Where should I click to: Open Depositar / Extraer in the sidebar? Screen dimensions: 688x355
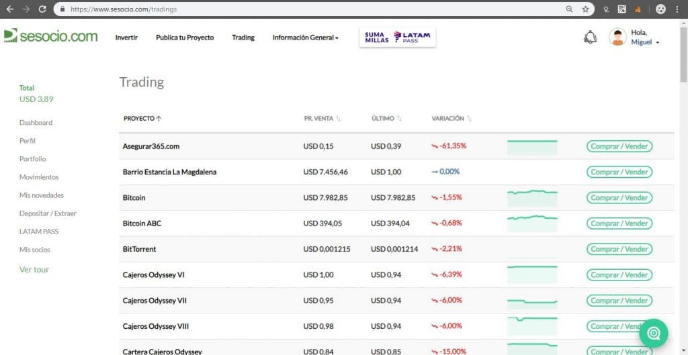(x=48, y=213)
